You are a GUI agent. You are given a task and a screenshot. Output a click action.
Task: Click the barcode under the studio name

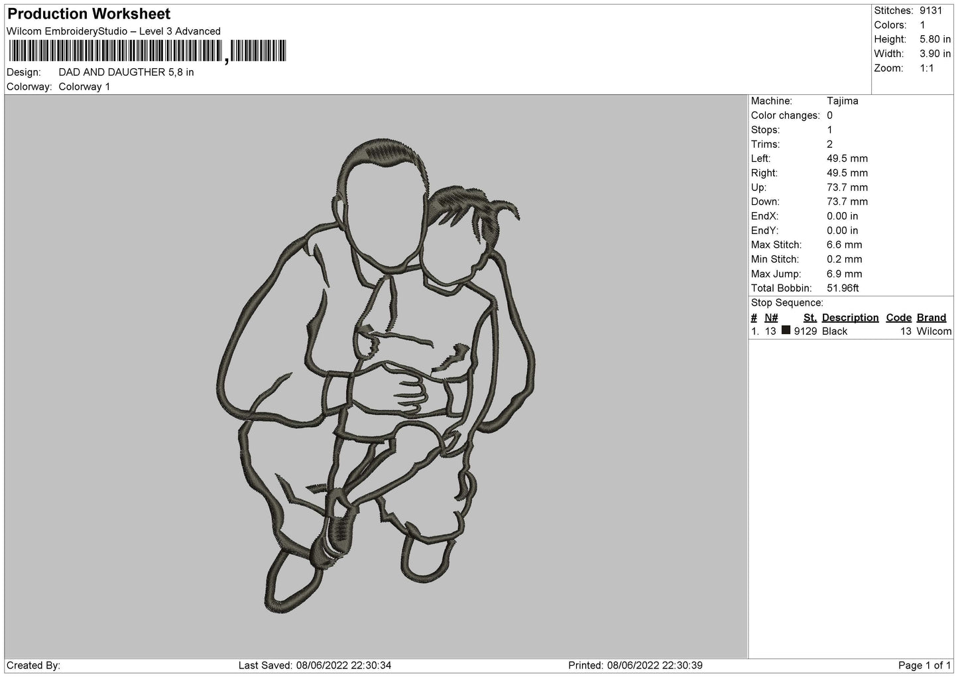pos(147,51)
